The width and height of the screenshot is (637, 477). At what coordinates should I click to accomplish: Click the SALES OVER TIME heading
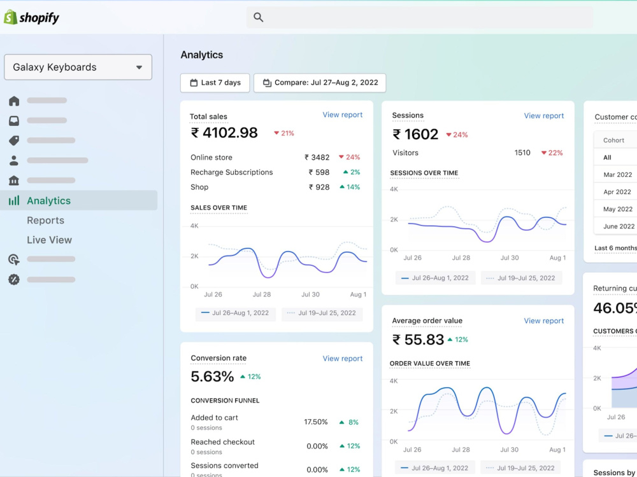tap(218, 208)
